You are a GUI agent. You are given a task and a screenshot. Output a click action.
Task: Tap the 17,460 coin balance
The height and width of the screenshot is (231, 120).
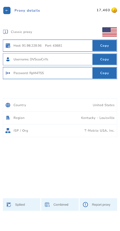coord(103,10)
